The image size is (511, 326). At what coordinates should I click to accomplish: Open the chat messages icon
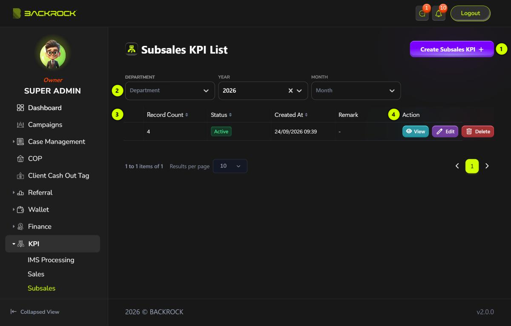[x=422, y=14]
